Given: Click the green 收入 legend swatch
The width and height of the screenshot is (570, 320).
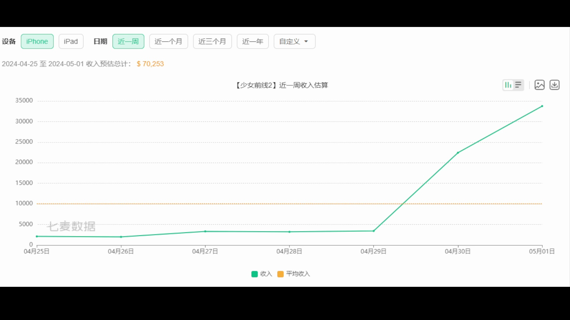Looking at the screenshot, I should [x=254, y=274].
